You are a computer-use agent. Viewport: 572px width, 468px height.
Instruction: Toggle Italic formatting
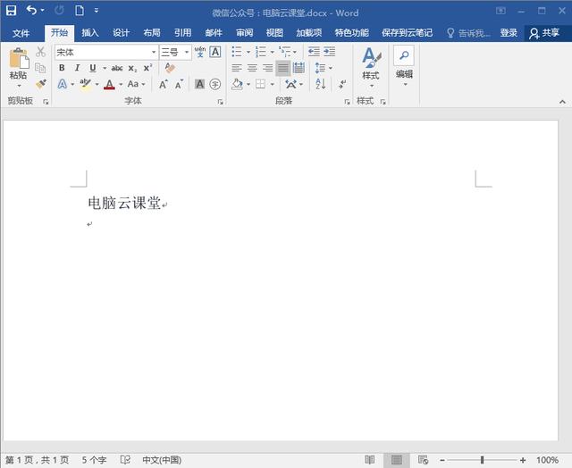tap(77, 68)
